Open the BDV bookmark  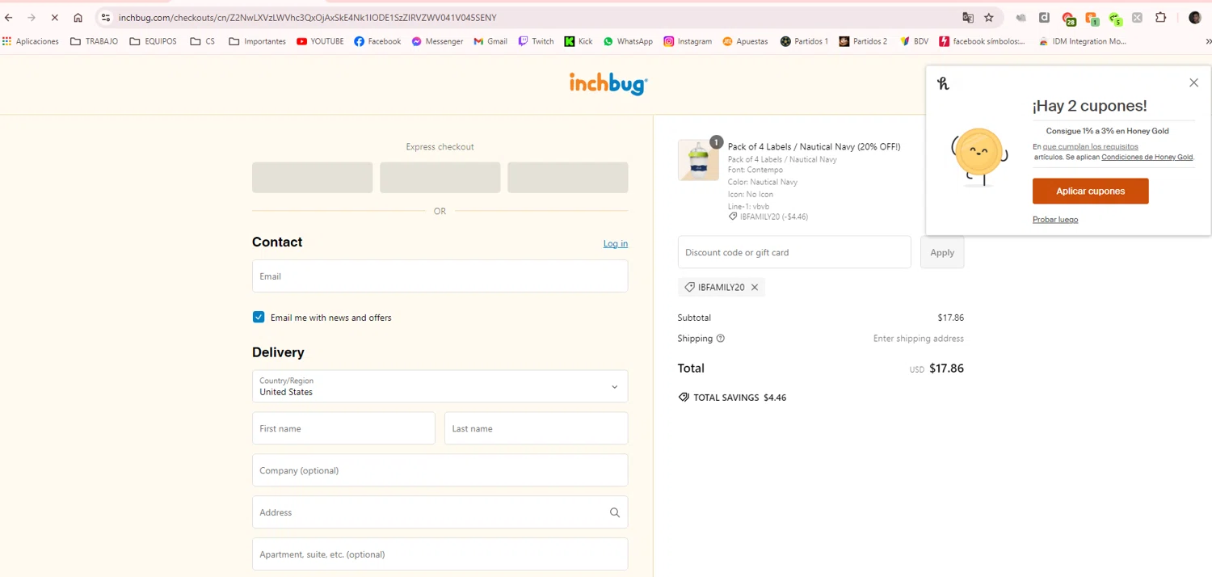pyautogui.click(x=914, y=41)
